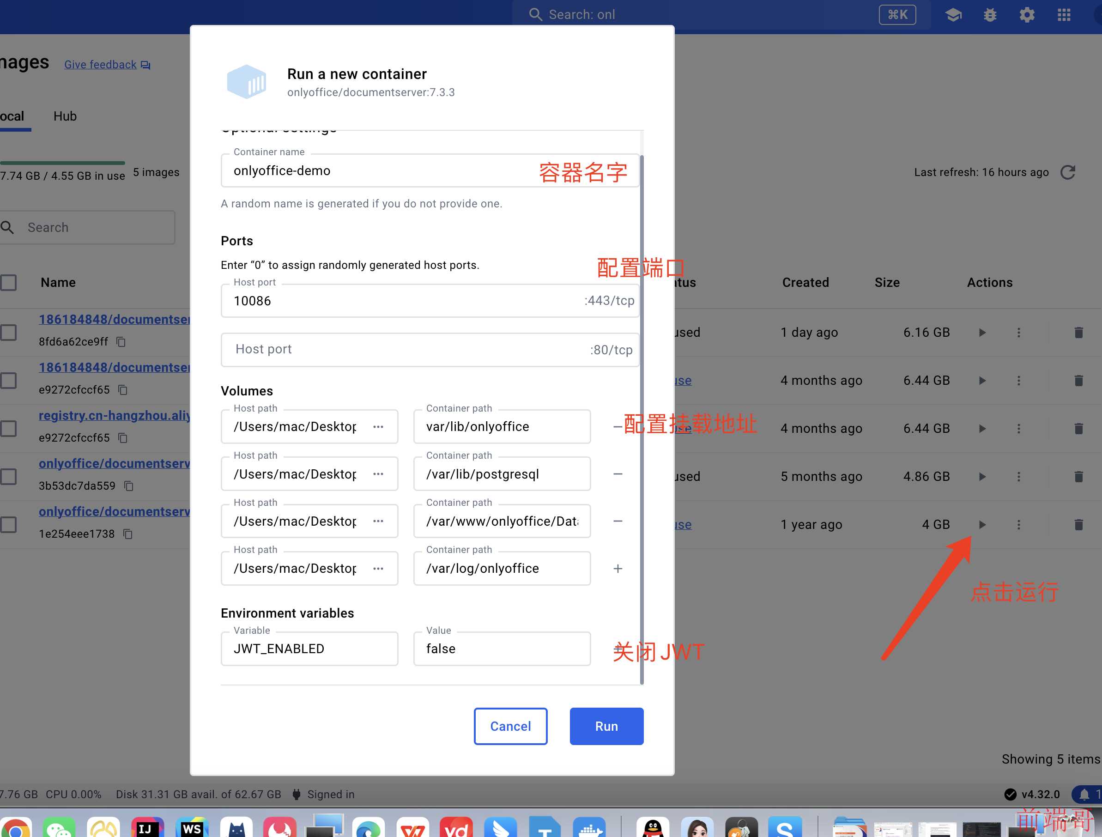Delete the 4 GB image

point(1078,525)
